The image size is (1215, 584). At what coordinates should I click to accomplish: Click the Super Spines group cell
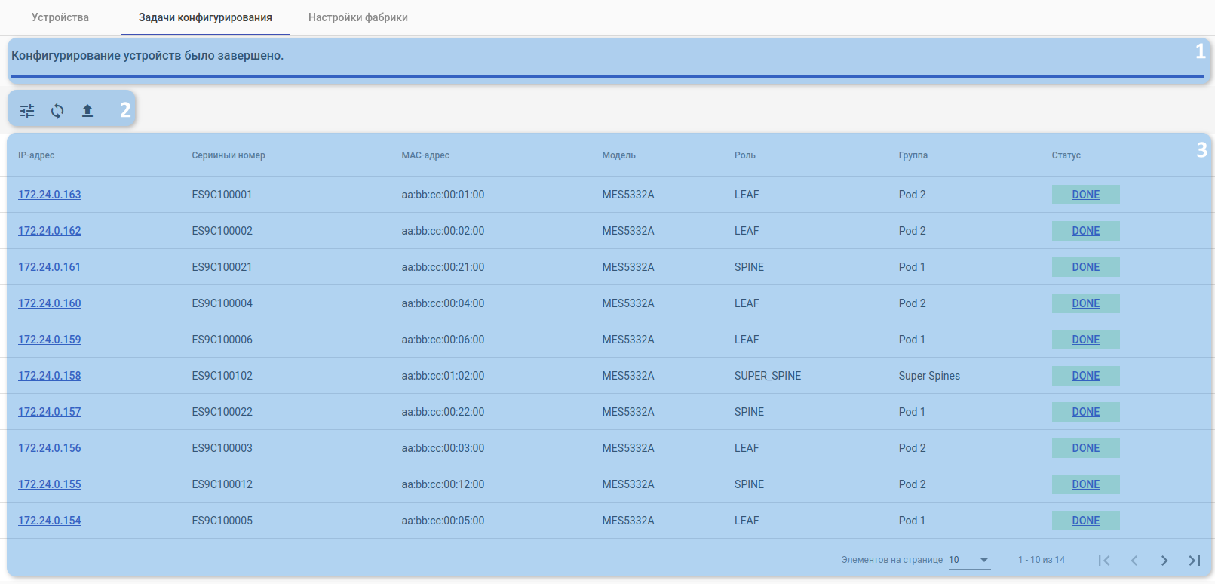tap(929, 376)
